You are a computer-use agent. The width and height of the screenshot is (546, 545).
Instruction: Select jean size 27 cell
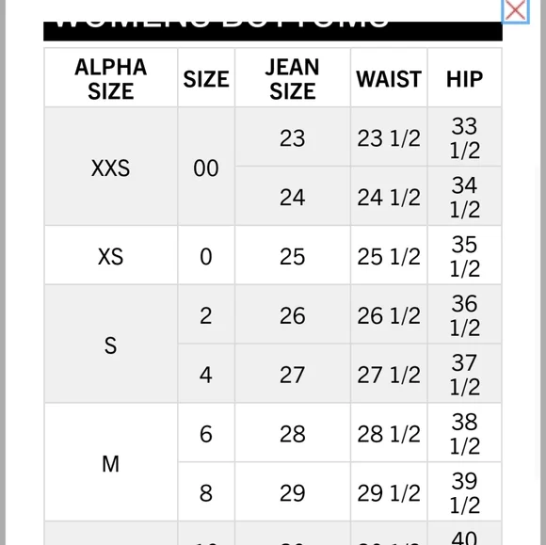pyautogui.click(x=293, y=374)
